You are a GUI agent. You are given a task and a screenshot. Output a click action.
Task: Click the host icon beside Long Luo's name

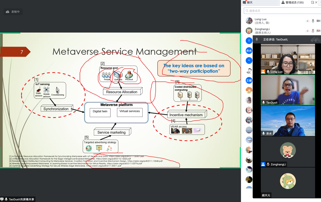(263, 72)
